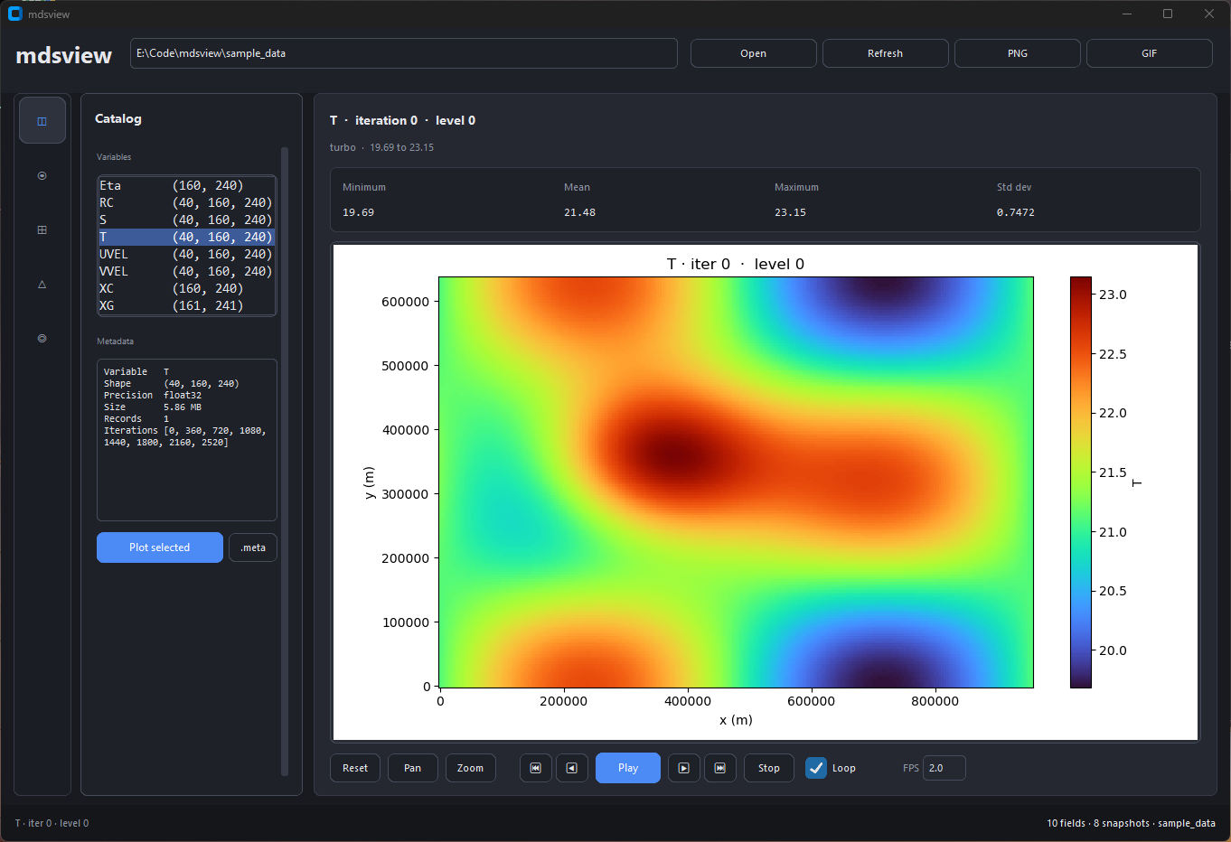This screenshot has height=842, width=1231.
Task: Activate the Pan tool
Action: pyautogui.click(x=413, y=768)
